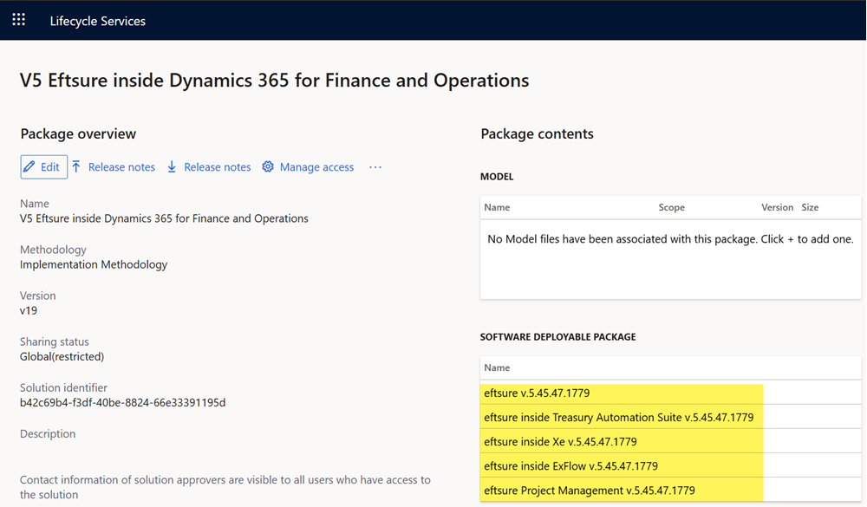
Task: Click the Edit button
Action: [43, 167]
